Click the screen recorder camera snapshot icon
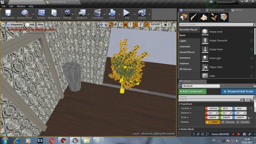The width and height of the screenshot is (256, 144). tap(244, 134)
